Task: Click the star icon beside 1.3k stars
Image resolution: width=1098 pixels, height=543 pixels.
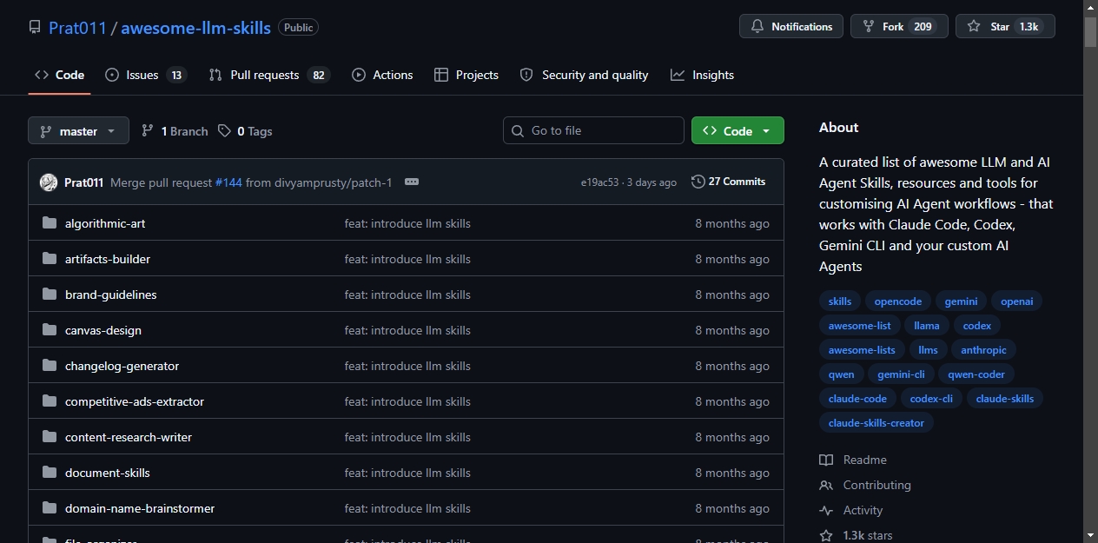Action: click(x=826, y=535)
